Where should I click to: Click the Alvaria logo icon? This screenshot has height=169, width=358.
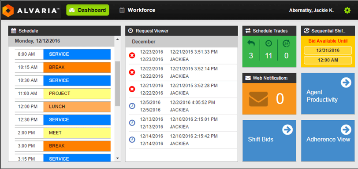click(8, 11)
